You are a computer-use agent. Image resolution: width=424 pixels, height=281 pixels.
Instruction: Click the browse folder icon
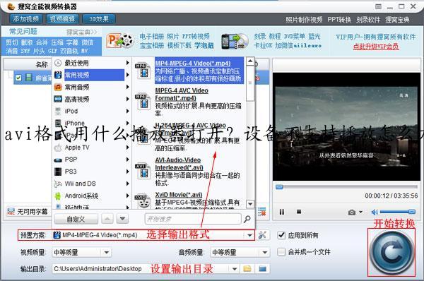(247, 269)
